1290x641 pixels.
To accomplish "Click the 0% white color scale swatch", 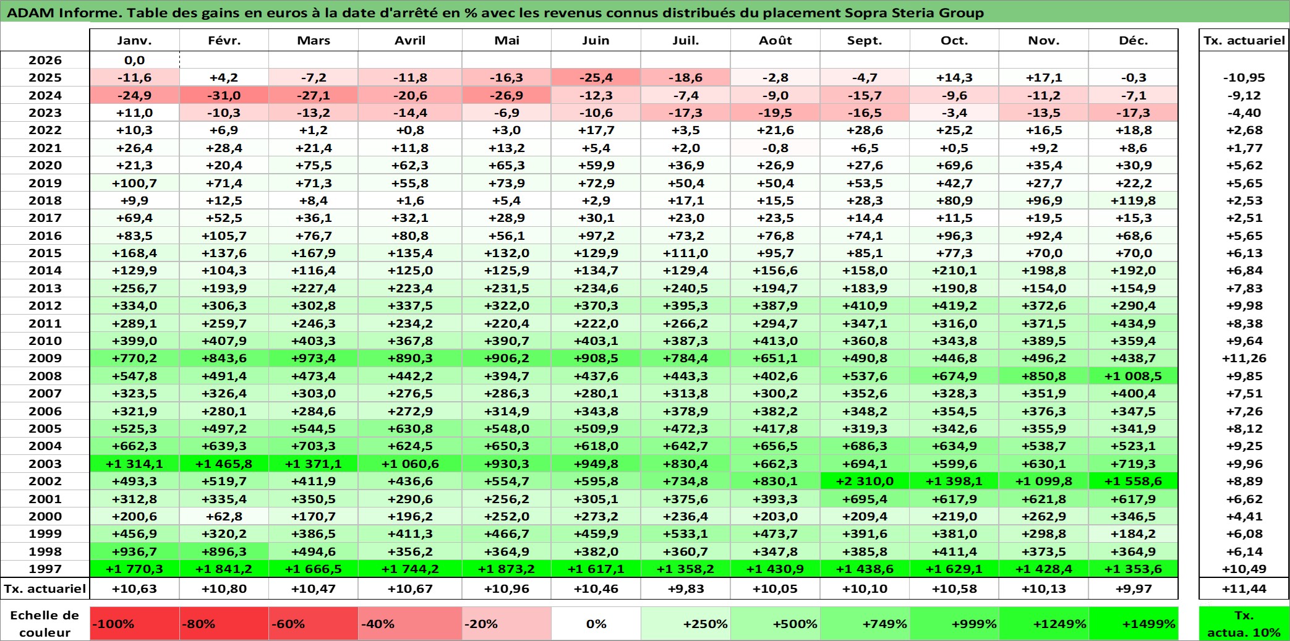I will pyautogui.click(x=596, y=624).
